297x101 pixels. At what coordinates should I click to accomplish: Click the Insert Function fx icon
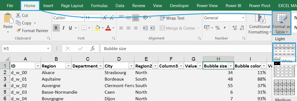tap(93, 49)
